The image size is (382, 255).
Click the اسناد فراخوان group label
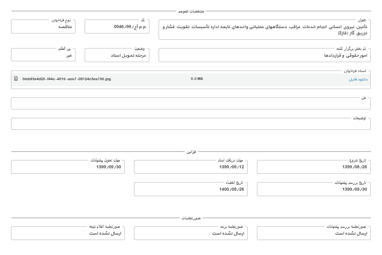[x=355, y=71]
